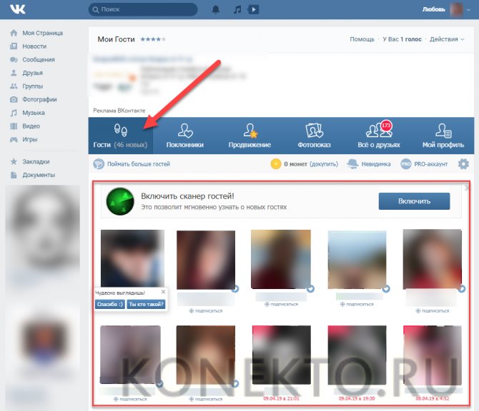Image resolution: width=479 pixels, height=411 pixels.
Task: Switch to the Мой профиль tab
Action: tap(443, 136)
